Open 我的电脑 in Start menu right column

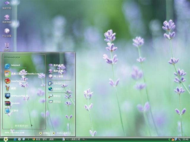56,71
